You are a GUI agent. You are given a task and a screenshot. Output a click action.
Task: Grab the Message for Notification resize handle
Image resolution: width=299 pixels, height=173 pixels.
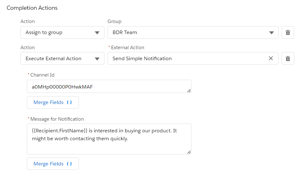coord(189,152)
